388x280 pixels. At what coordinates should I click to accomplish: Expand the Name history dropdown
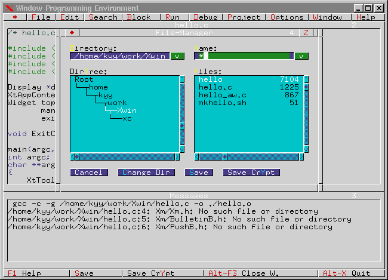tap(301, 56)
